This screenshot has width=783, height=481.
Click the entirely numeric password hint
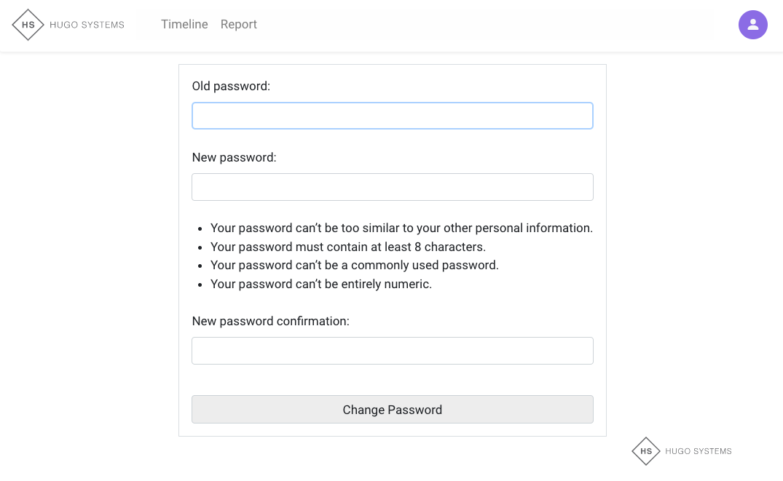(320, 284)
